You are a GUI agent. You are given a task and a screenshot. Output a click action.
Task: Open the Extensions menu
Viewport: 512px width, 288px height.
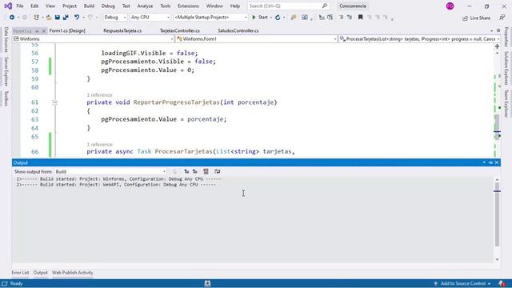pos(189,6)
